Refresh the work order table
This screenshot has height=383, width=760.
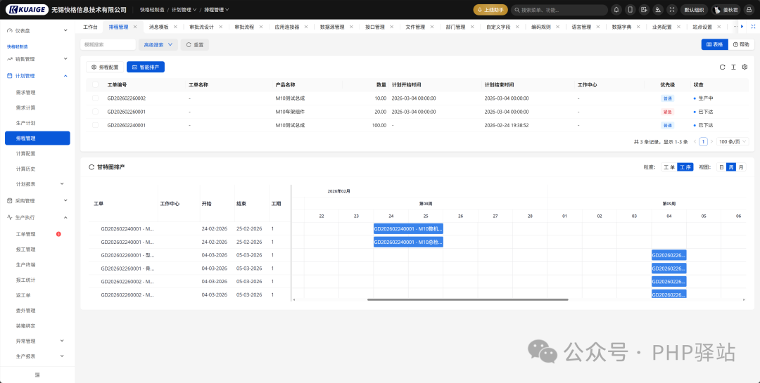click(x=722, y=67)
